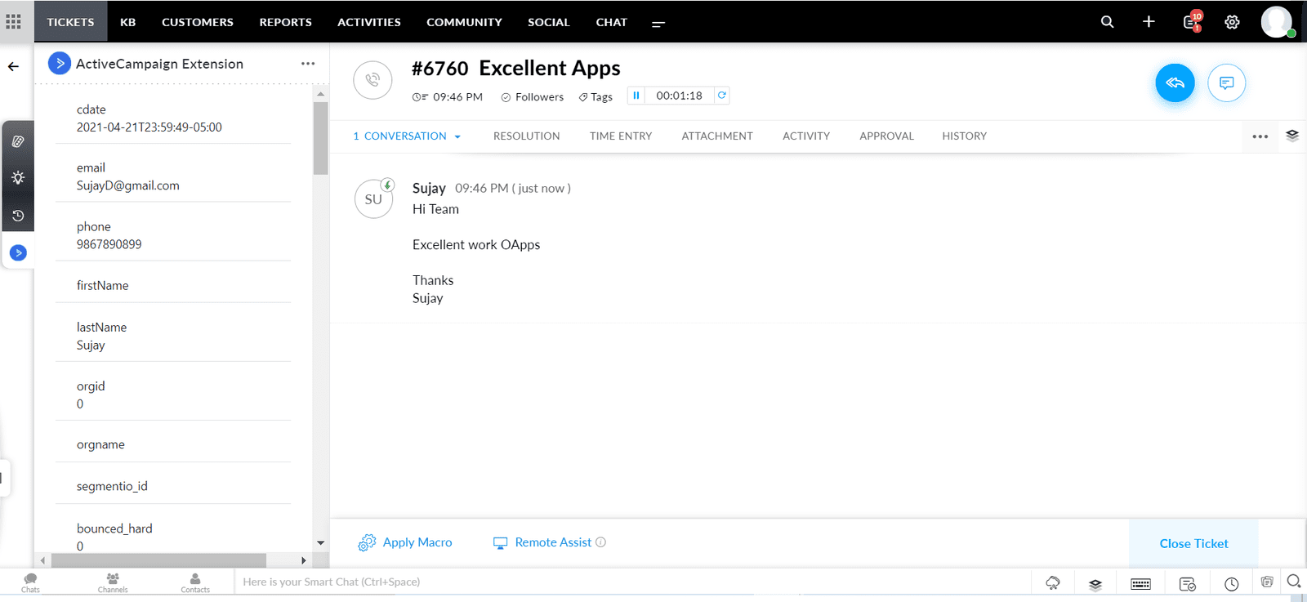Open the settings gear icon
Viewport: 1307px width, 602px height.
1232,22
